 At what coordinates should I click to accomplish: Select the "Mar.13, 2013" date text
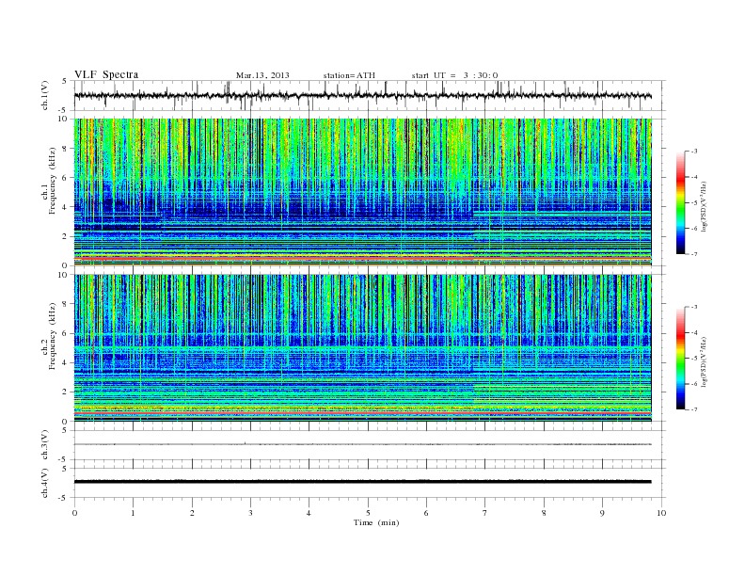click(x=262, y=75)
